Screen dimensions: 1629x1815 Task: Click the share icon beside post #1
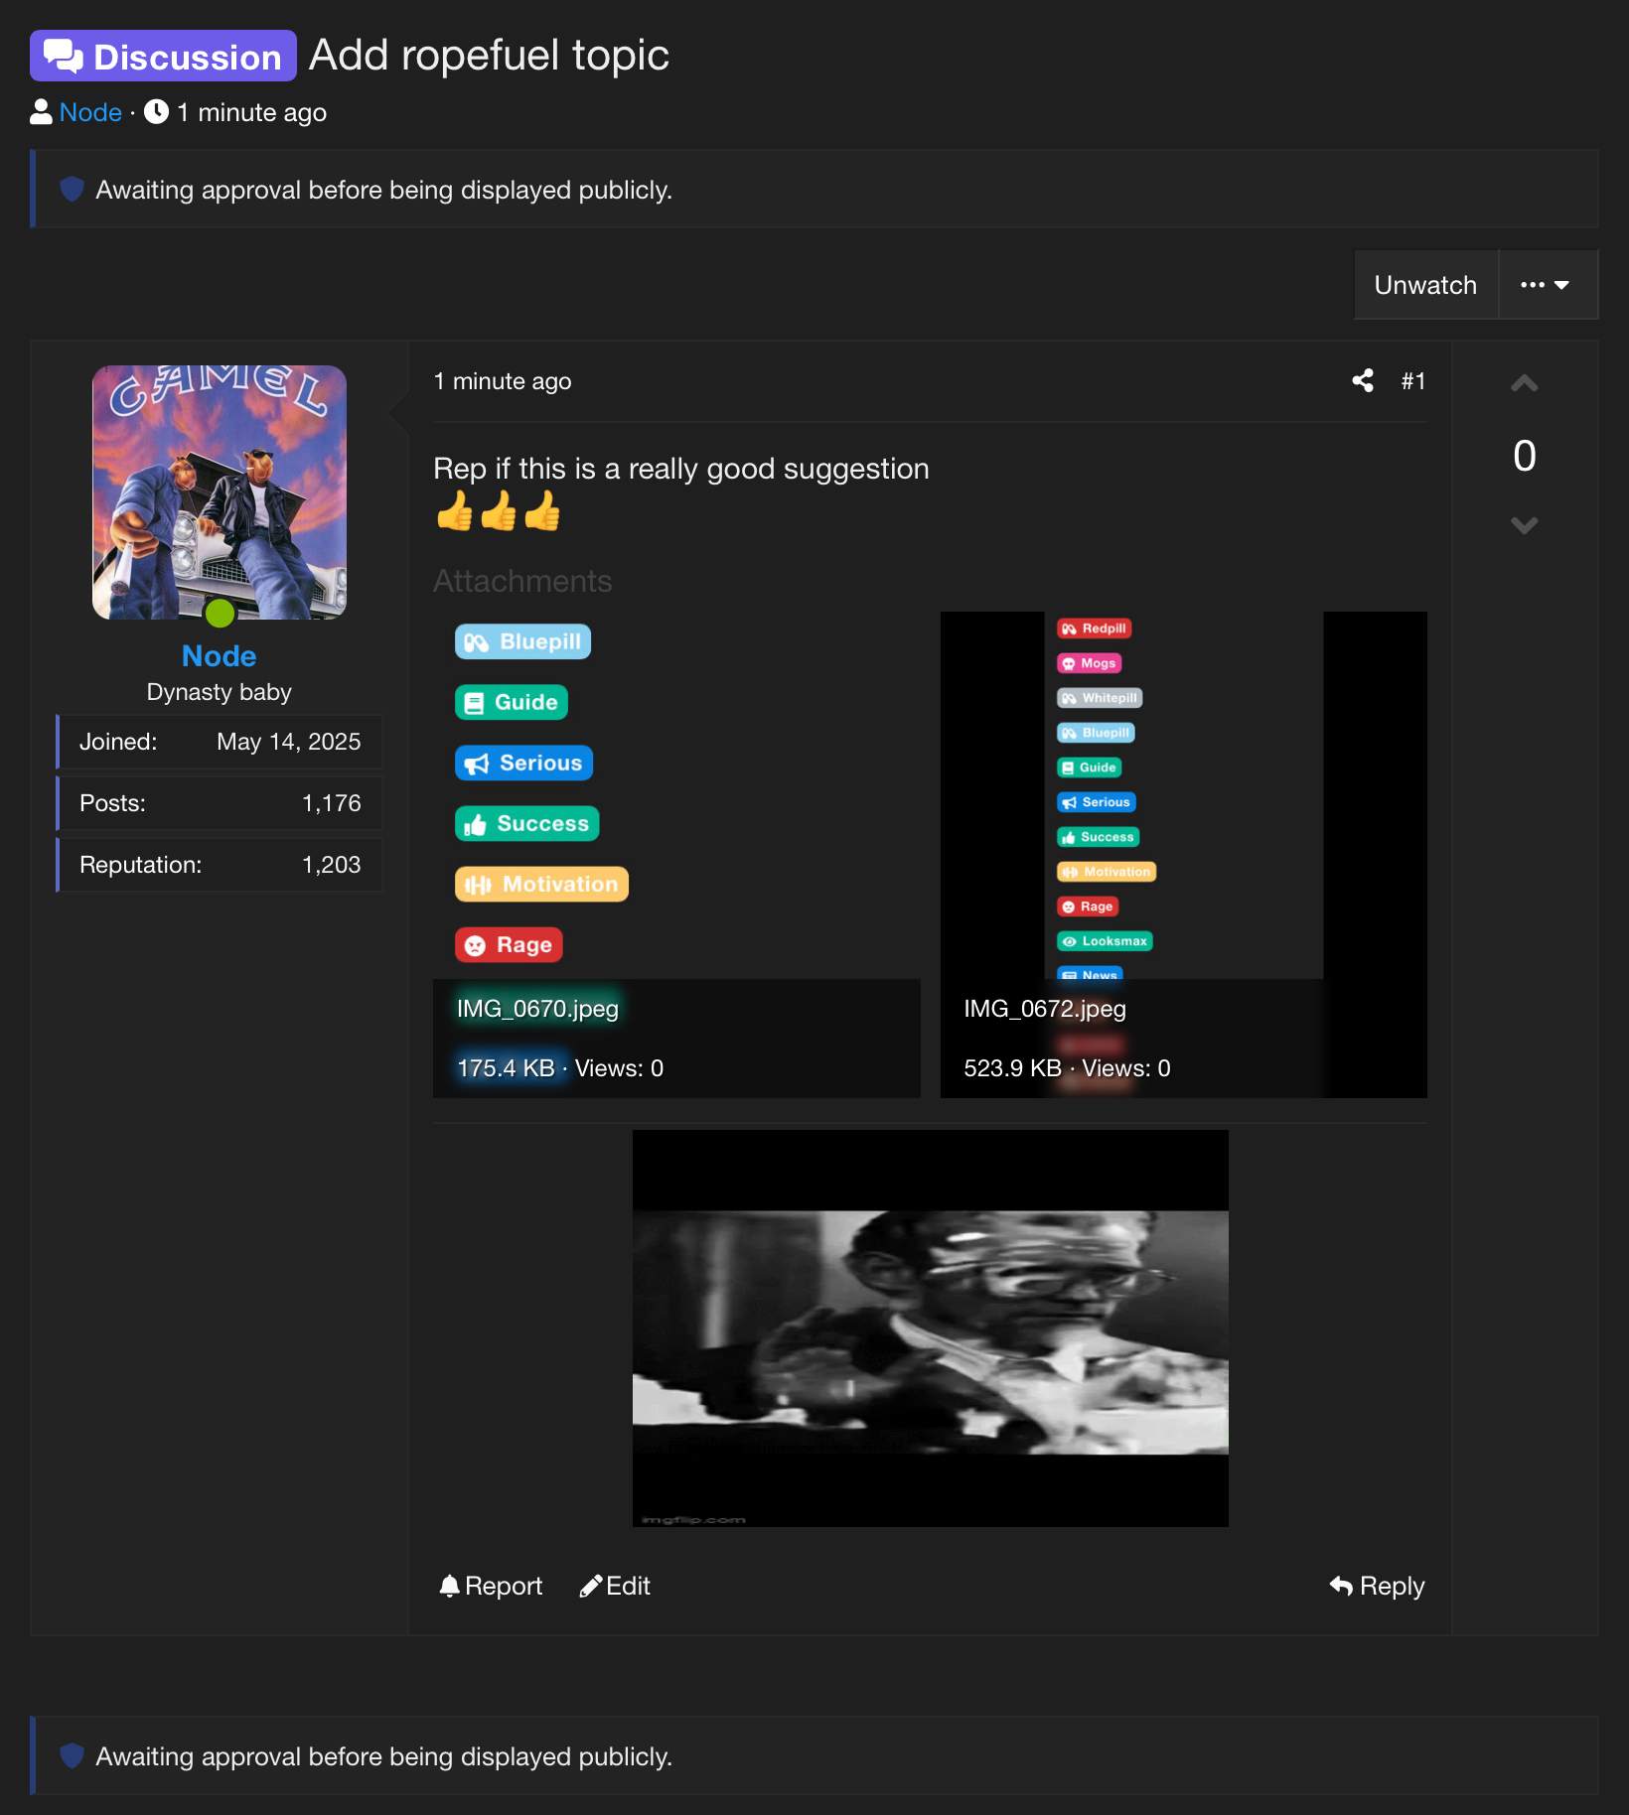point(1363,381)
